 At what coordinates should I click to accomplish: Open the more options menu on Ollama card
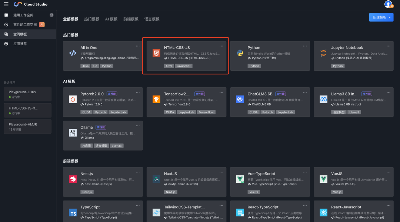(138, 126)
